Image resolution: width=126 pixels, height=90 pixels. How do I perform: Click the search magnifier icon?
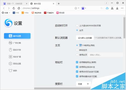pyautogui.click(x=102, y=8)
